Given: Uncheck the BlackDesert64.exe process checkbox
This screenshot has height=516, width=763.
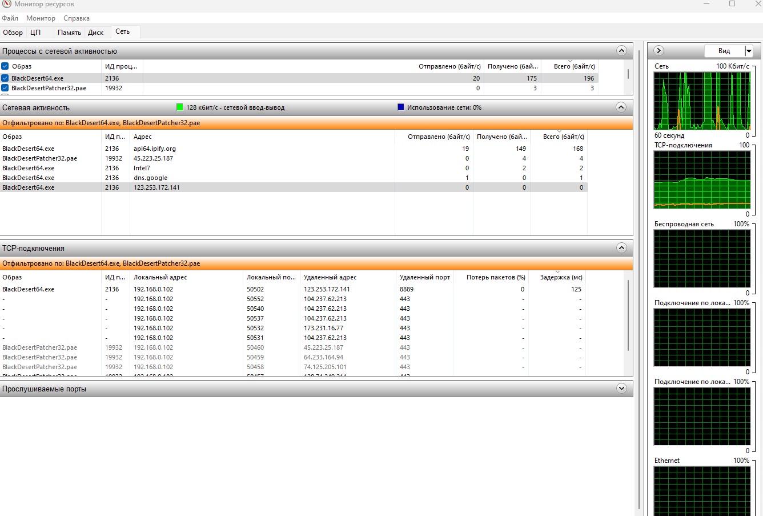Looking at the screenshot, I should point(5,78).
